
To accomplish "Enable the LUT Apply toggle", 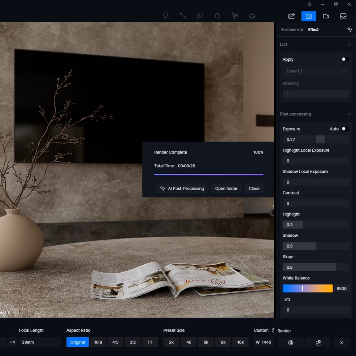I will coord(345,59).
